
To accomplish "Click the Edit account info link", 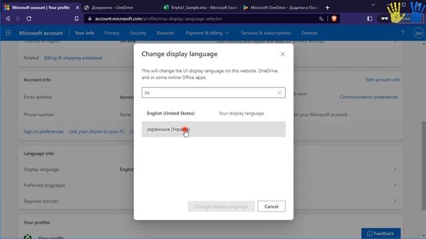I will 383,80.
